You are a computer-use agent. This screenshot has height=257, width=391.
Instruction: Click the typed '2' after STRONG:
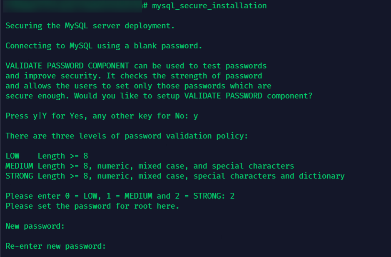point(232,196)
